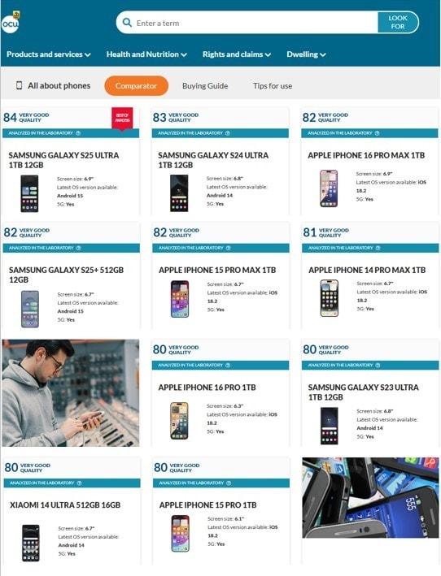441x576 pixels.
Task: Expand the Products and services menu
Action: (x=49, y=54)
